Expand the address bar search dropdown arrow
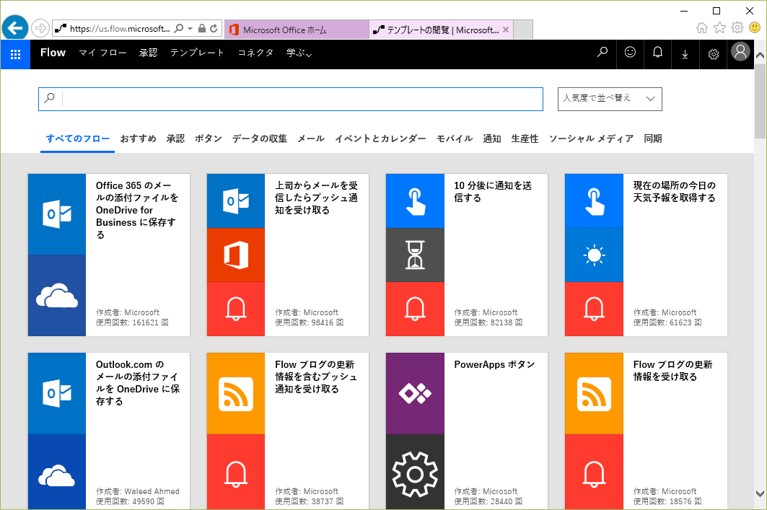767x510 pixels. point(190,28)
